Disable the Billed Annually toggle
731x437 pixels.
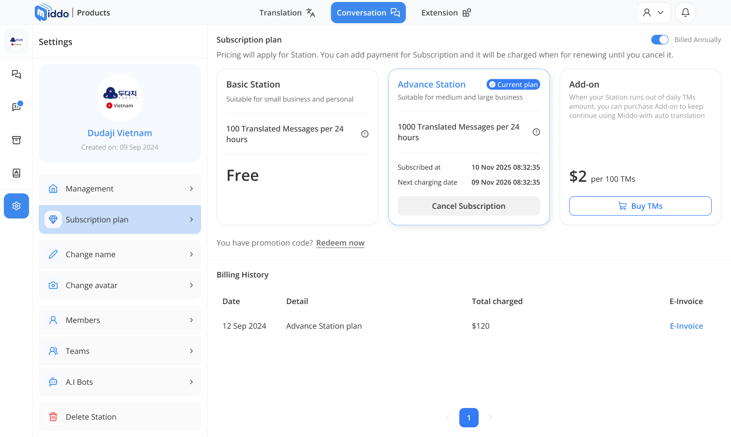coord(659,40)
